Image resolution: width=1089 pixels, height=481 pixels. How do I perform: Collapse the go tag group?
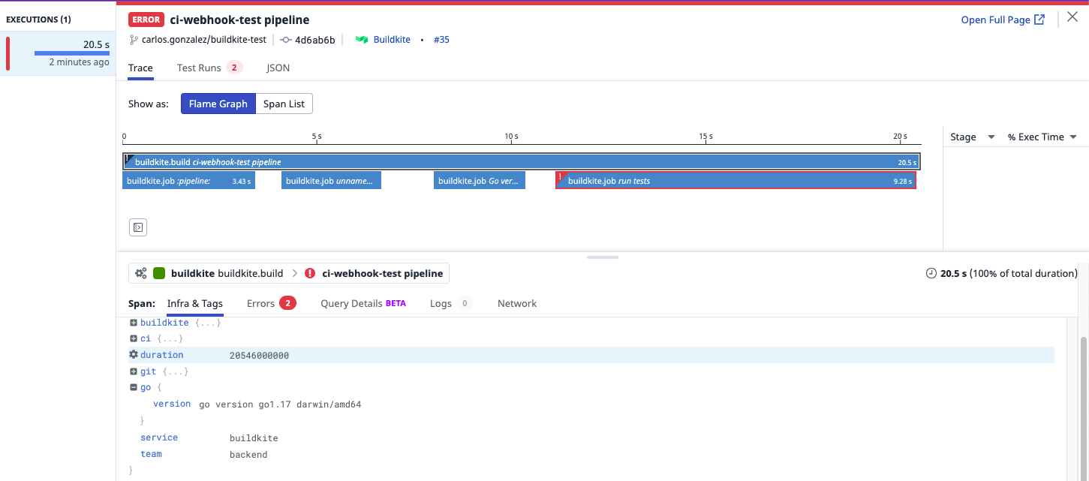[134, 388]
